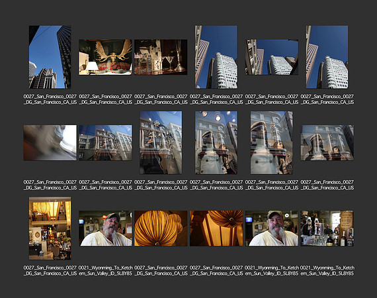377x298 pixels.
Task: Open the hotel lobby chandelier thumbnail
Action: pyautogui.click(x=50, y=228)
